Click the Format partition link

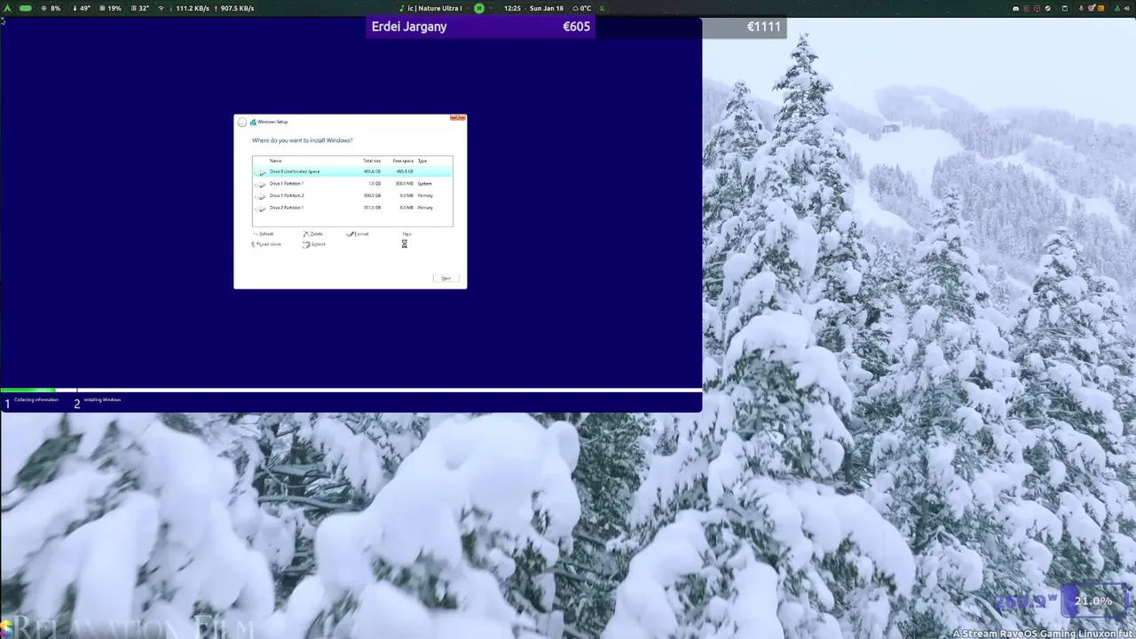(358, 233)
